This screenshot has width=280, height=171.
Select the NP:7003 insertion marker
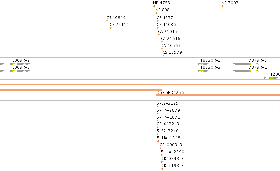pyautogui.click(x=222, y=6)
